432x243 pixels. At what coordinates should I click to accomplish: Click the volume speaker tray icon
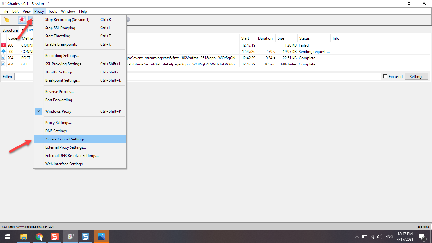[380, 237]
